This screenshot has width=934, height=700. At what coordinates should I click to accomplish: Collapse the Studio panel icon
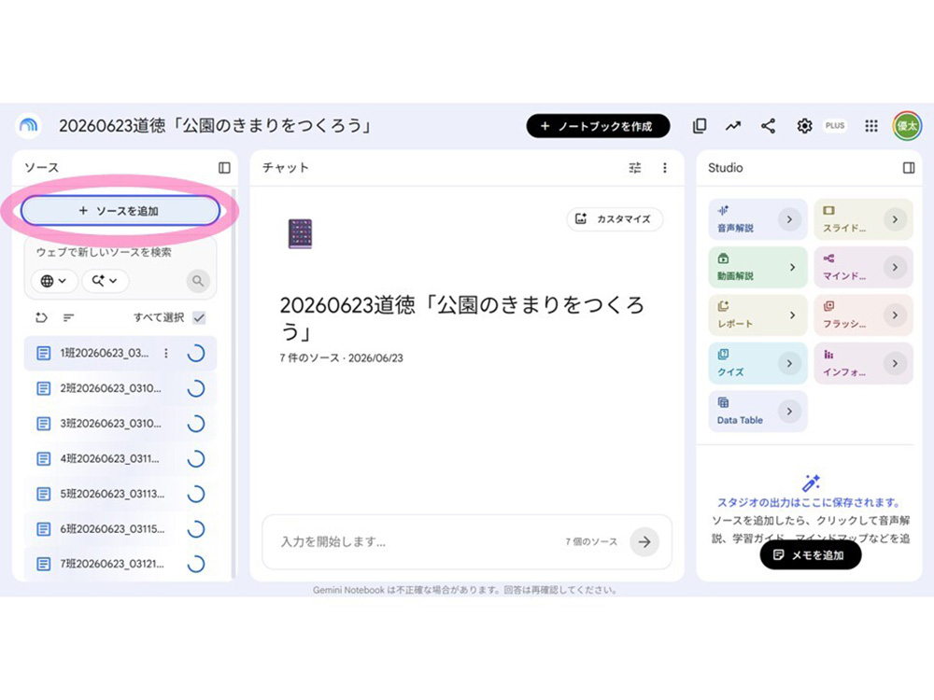coord(909,168)
